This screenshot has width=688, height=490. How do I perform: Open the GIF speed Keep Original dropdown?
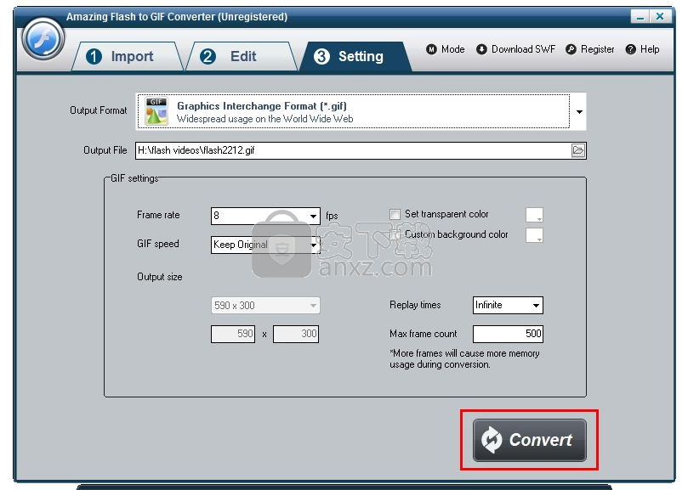265,245
